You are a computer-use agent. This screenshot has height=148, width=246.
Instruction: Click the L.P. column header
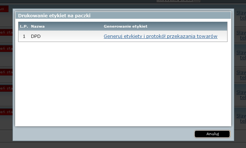click(24, 26)
